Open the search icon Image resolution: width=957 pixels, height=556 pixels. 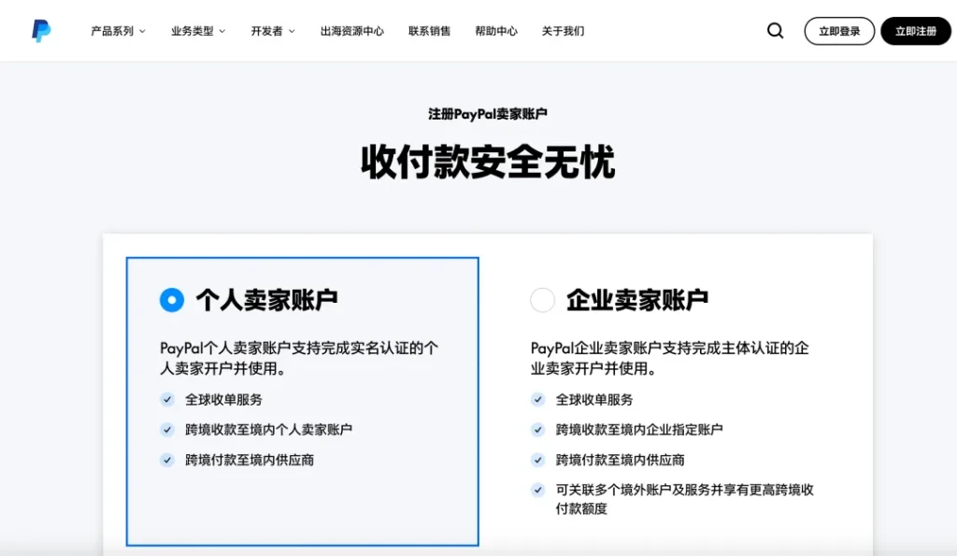coord(775,30)
